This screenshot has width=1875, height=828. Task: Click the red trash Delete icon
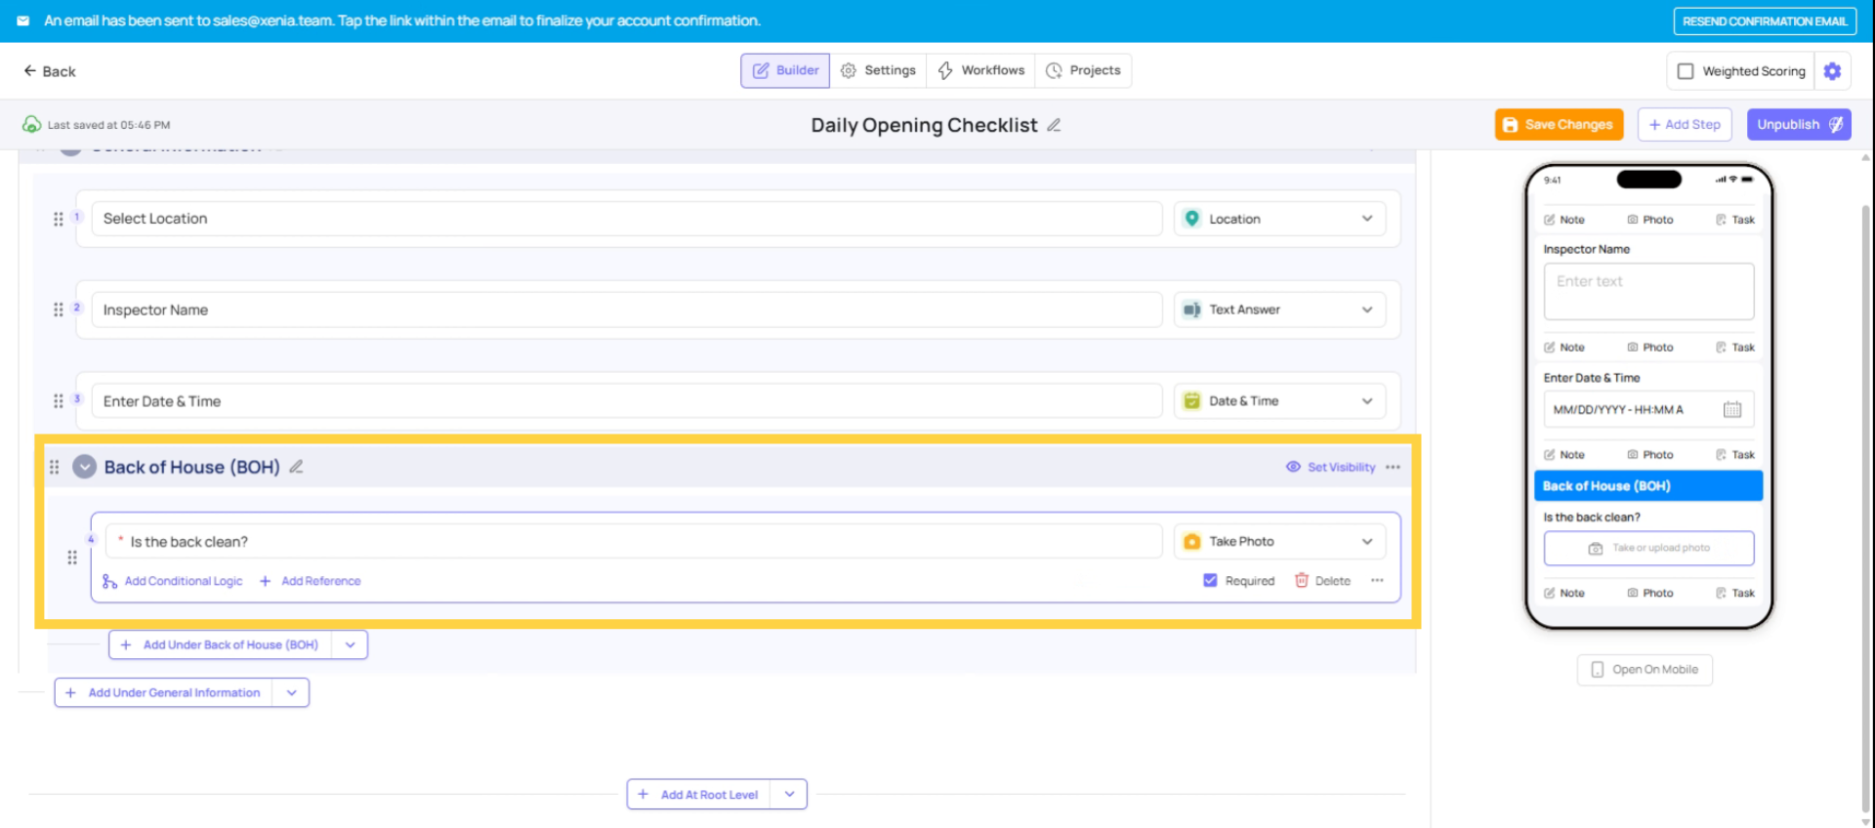1301,581
